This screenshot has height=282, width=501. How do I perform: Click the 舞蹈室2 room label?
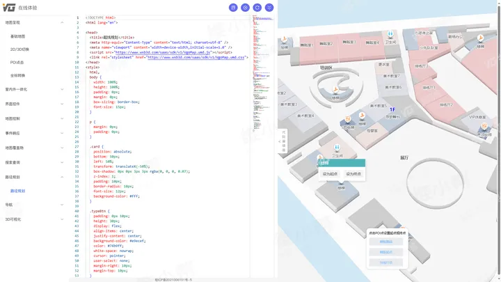(x=326, y=44)
